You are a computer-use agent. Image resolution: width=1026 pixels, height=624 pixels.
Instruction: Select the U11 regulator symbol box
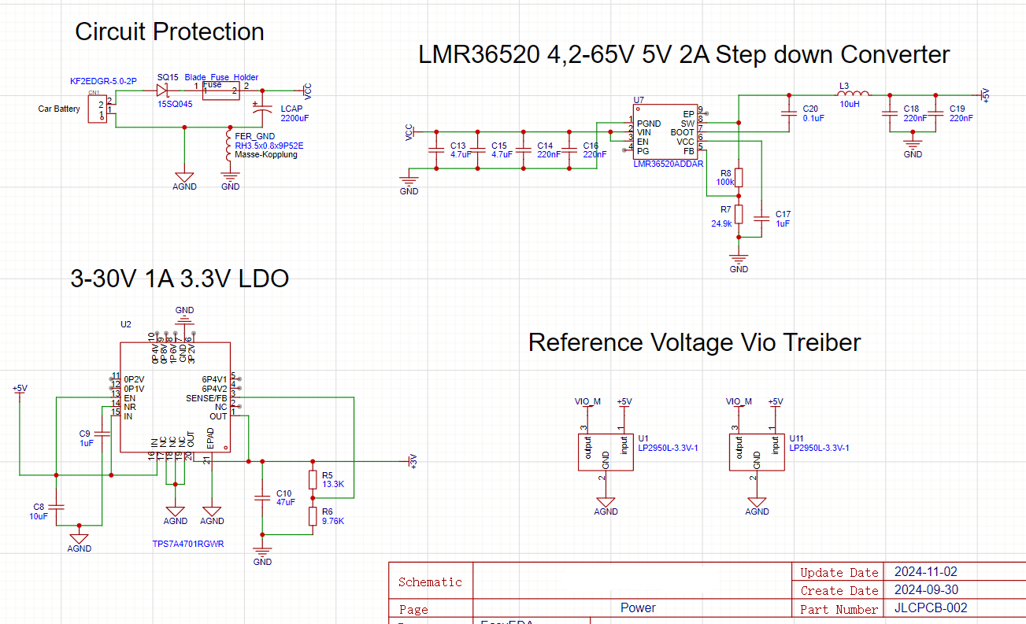[757, 452]
